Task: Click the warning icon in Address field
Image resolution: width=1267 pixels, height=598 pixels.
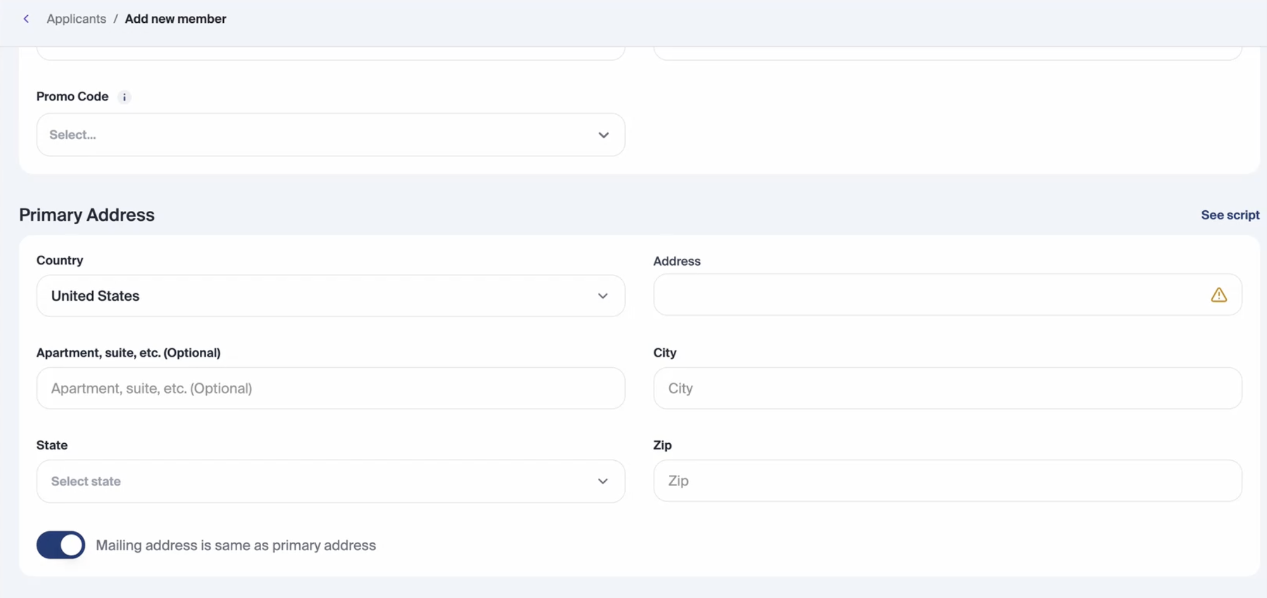Action: pos(1218,295)
